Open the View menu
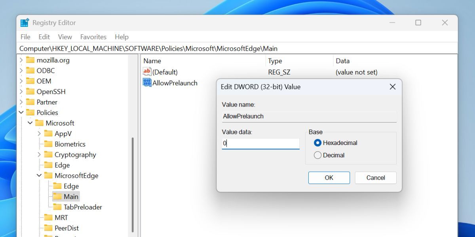Image resolution: width=475 pixels, height=237 pixels. click(x=65, y=37)
